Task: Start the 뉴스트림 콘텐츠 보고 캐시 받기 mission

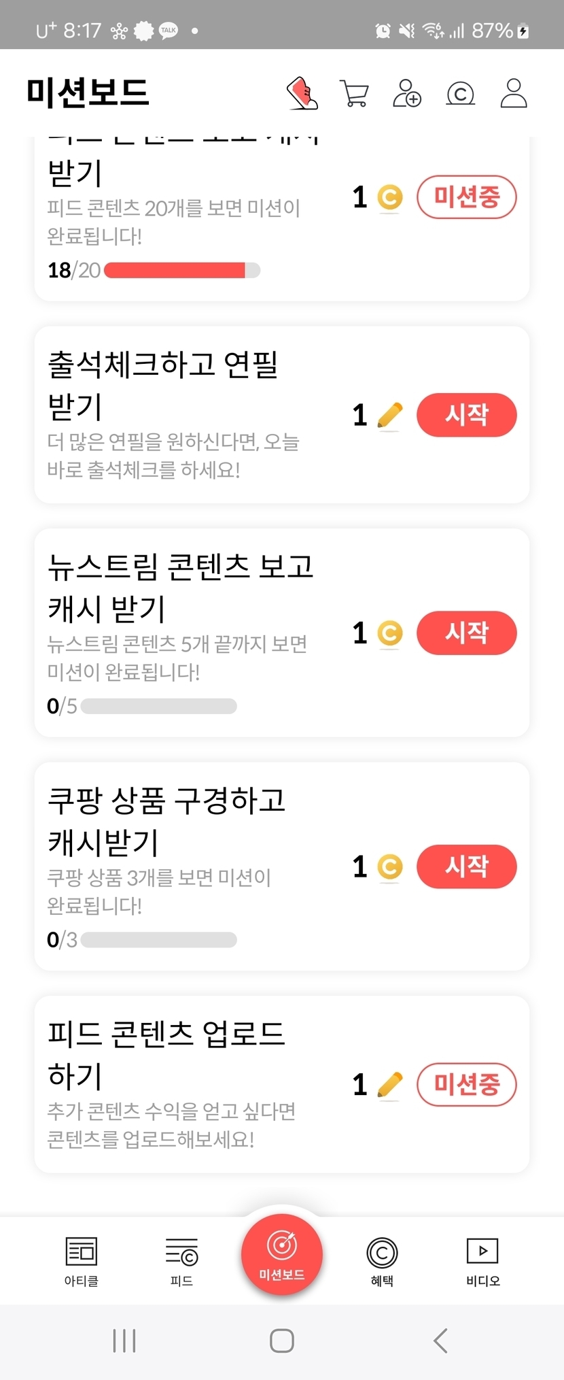Action: coord(466,633)
